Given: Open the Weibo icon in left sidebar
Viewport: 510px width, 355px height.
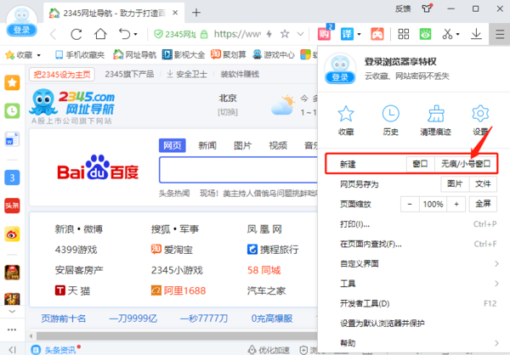Looking at the screenshot, I should (12, 234).
